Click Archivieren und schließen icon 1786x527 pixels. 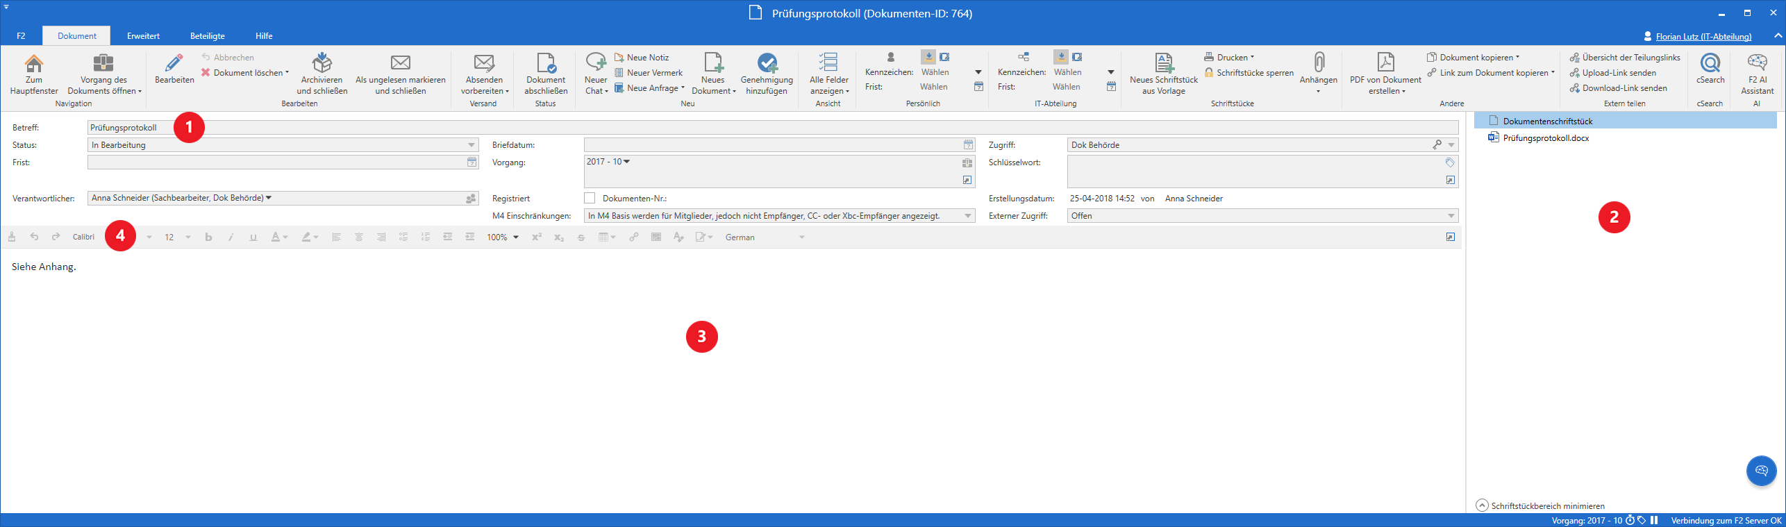322,64
